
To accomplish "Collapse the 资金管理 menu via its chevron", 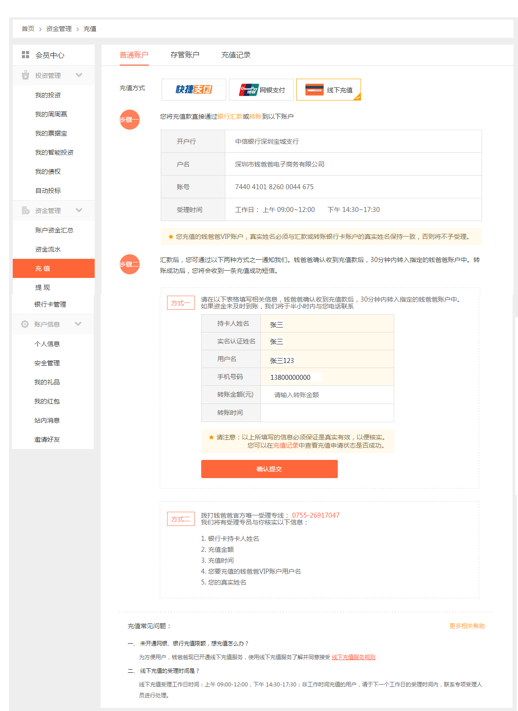I will tap(79, 210).
